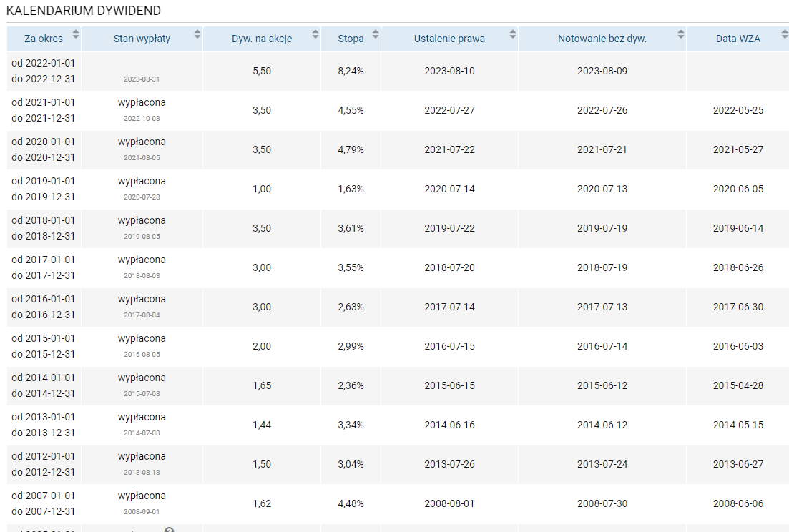Viewport: 789px width, 532px height.
Task: Click WZA date 2019-06-14
Action: point(738,228)
